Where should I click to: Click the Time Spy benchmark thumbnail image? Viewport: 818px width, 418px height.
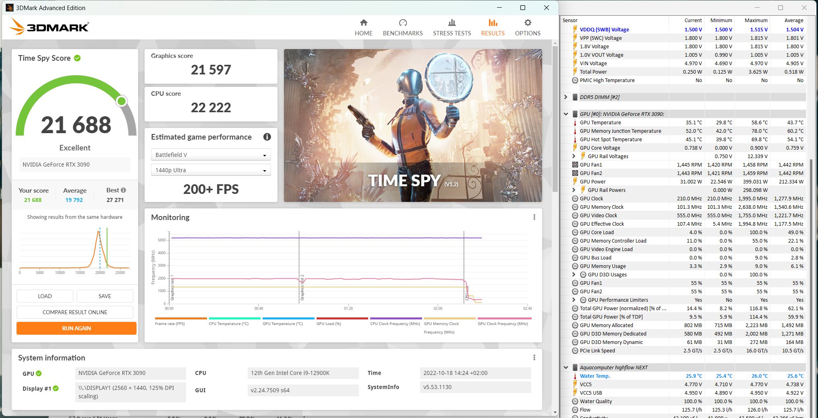[413, 126]
